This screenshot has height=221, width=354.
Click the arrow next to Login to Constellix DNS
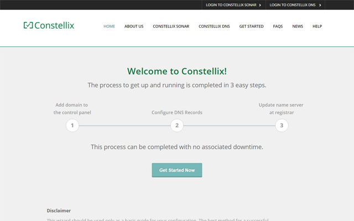click(x=320, y=5)
